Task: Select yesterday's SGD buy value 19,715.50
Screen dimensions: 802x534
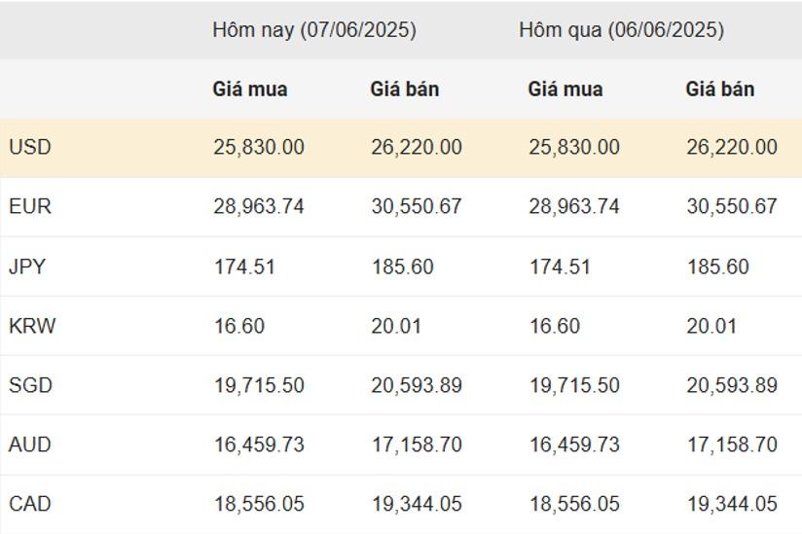Action: pos(574,385)
